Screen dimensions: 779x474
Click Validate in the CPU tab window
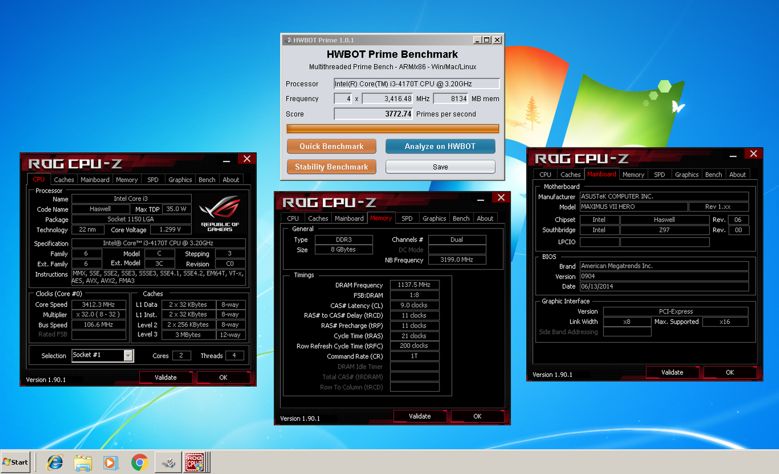(x=166, y=377)
